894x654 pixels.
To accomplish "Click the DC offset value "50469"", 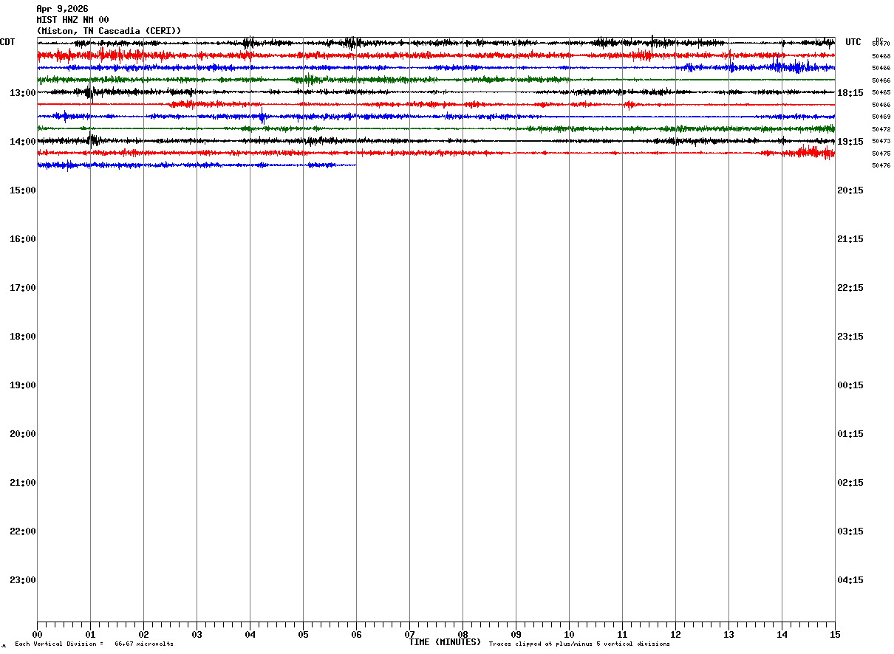I will tap(881, 117).
